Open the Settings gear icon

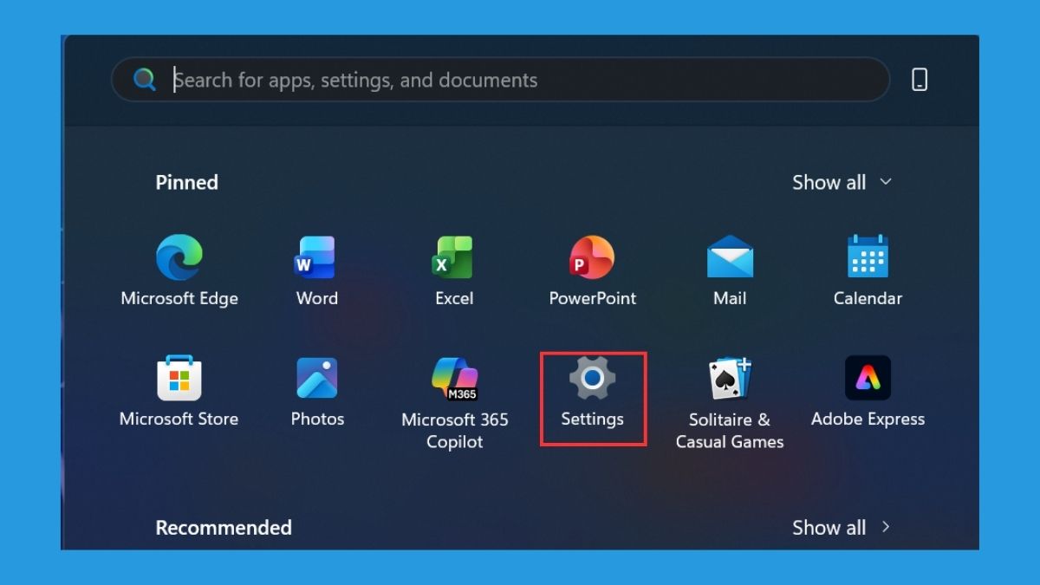tap(592, 379)
